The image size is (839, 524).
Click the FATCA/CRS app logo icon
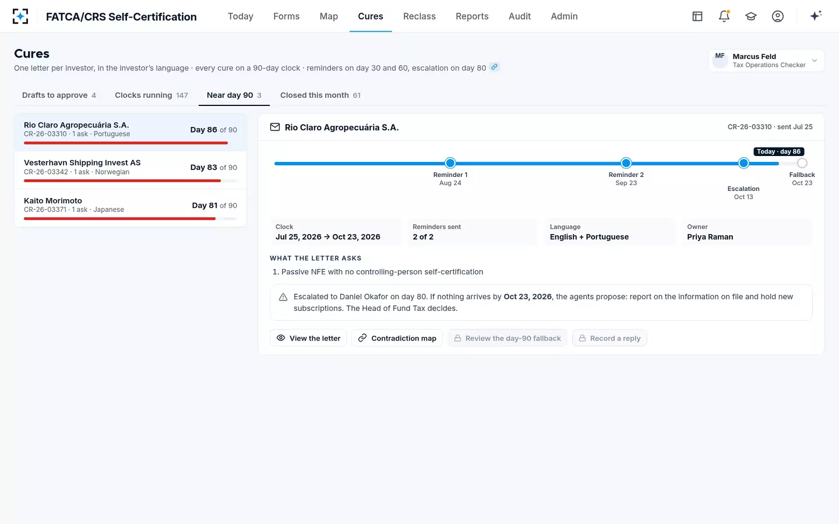pyautogui.click(x=20, y=16)
